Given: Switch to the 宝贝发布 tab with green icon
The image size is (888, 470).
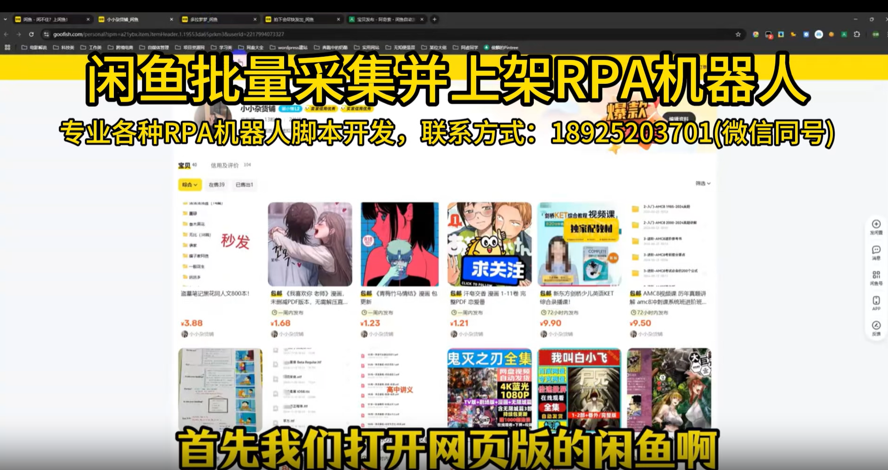Looking at the screenshot, I should coord(386,19).
